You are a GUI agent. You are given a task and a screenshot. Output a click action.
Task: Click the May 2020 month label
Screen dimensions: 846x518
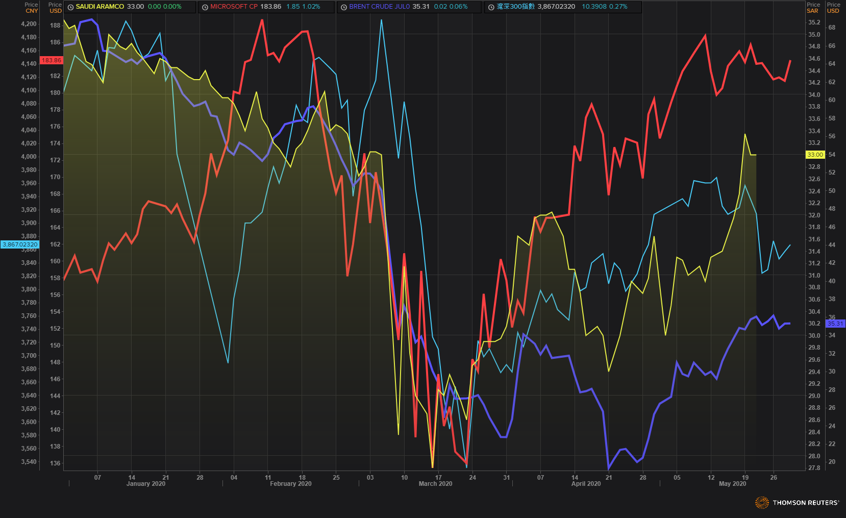click(x=732, y=484)
